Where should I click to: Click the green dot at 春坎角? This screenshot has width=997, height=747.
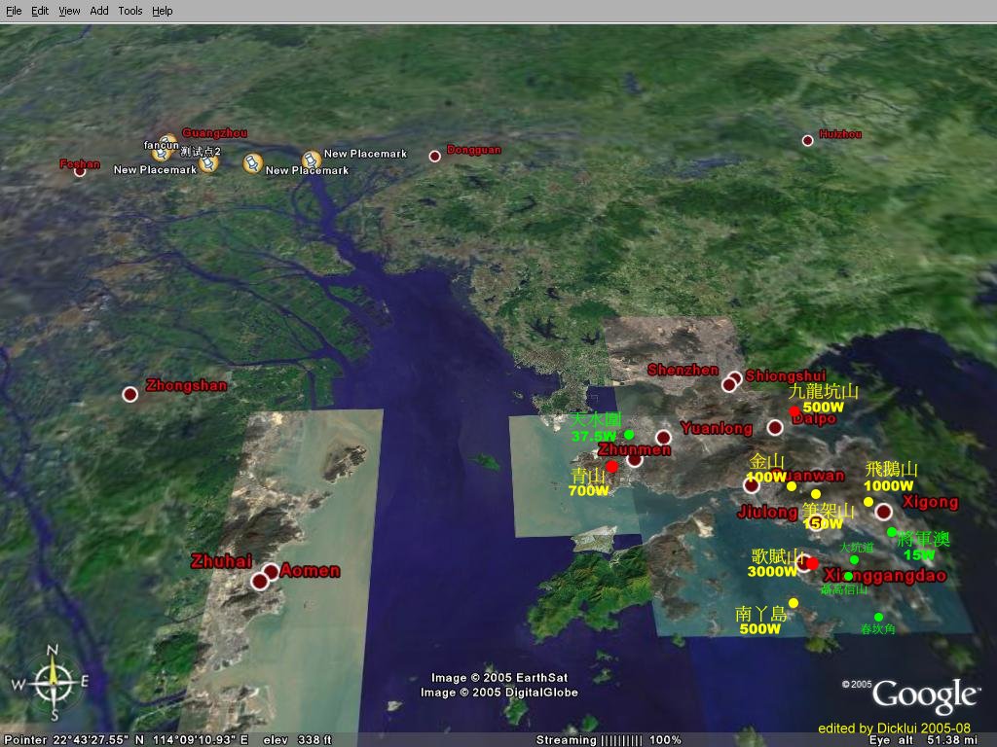pyautogui.click(x=878, y=617)
